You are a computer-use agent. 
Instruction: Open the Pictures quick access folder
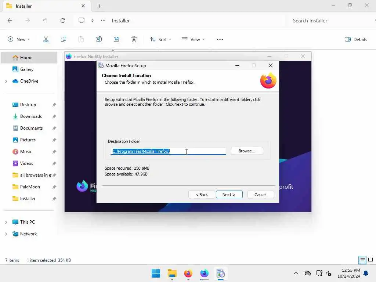click(28, 140)
